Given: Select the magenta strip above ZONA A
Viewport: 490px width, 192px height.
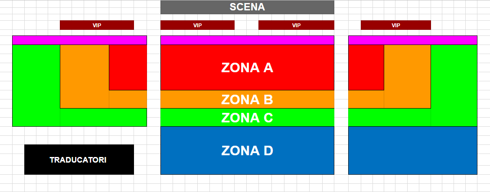Looking at the screenshot, I should (x=247, y=40).
